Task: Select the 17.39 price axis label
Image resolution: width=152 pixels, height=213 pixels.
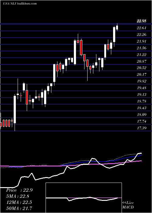Action: click(142, 128)
